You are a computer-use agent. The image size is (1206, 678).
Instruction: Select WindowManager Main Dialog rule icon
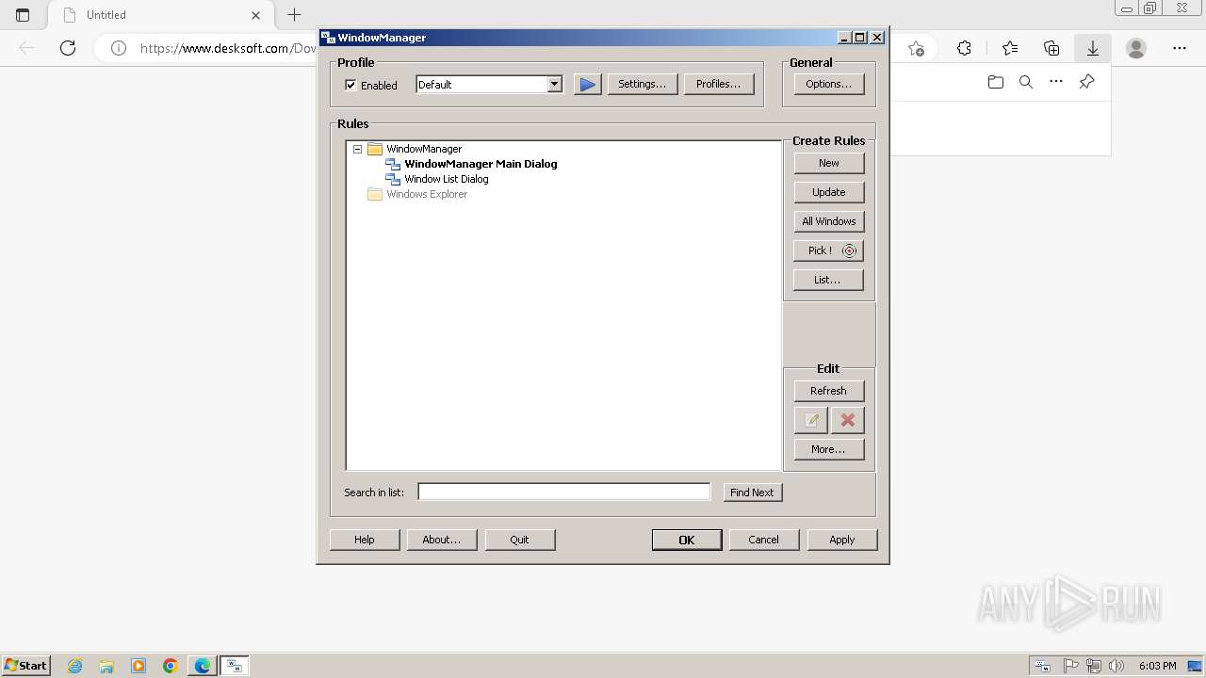click(x=393, y=164)
